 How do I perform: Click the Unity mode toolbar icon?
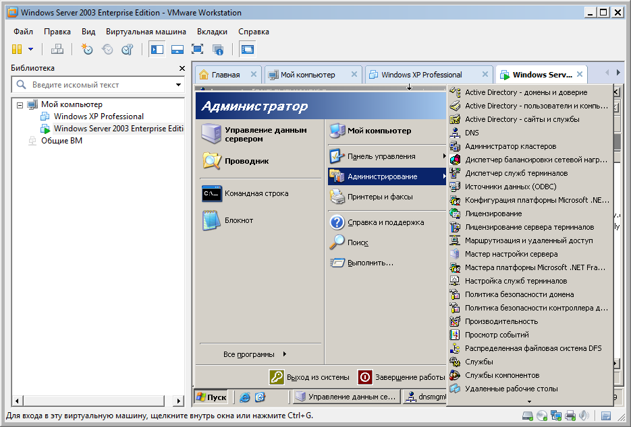click(x=218, y=49)
